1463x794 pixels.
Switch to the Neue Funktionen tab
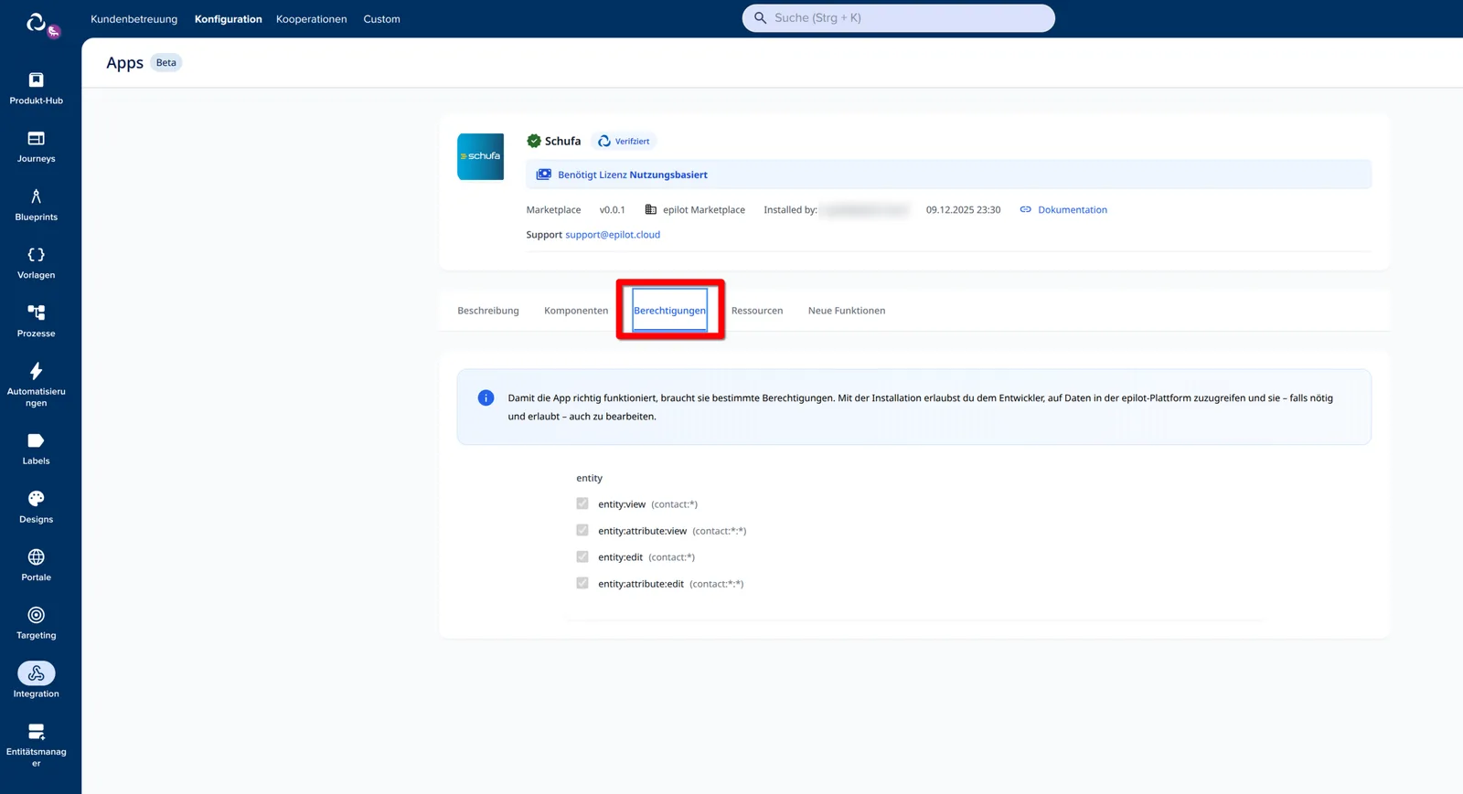point(847,311)
